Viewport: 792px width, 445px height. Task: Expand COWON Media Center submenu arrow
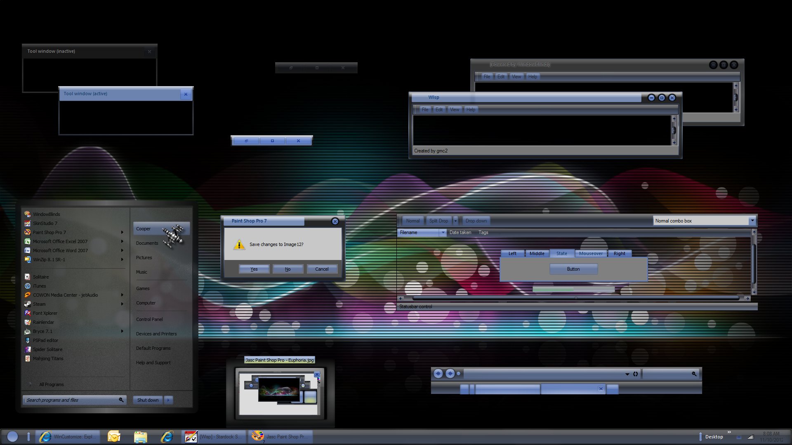[x=122, y=295]
